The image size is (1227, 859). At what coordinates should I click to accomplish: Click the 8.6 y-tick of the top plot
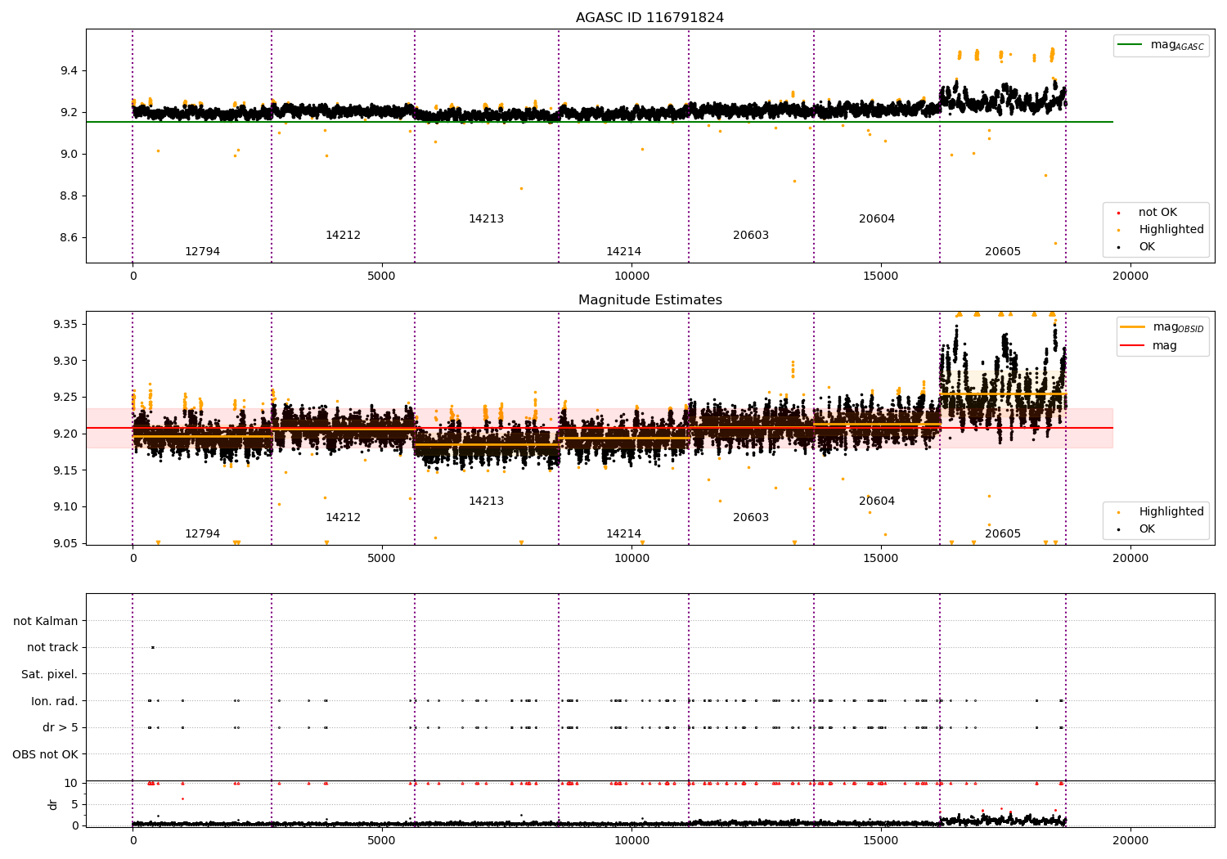(69, 238)
